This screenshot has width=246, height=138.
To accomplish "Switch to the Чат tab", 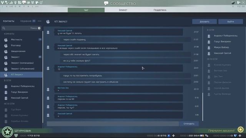I will click(x=86, y=10).
